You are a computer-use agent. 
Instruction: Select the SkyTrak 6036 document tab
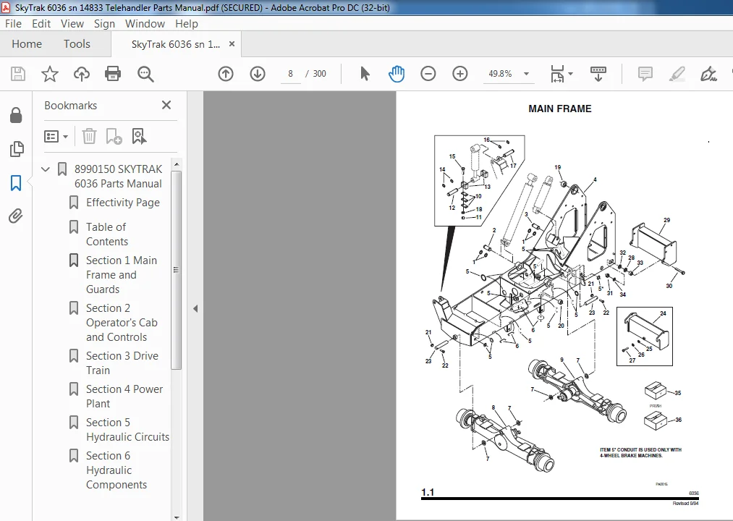coord(176,44)
